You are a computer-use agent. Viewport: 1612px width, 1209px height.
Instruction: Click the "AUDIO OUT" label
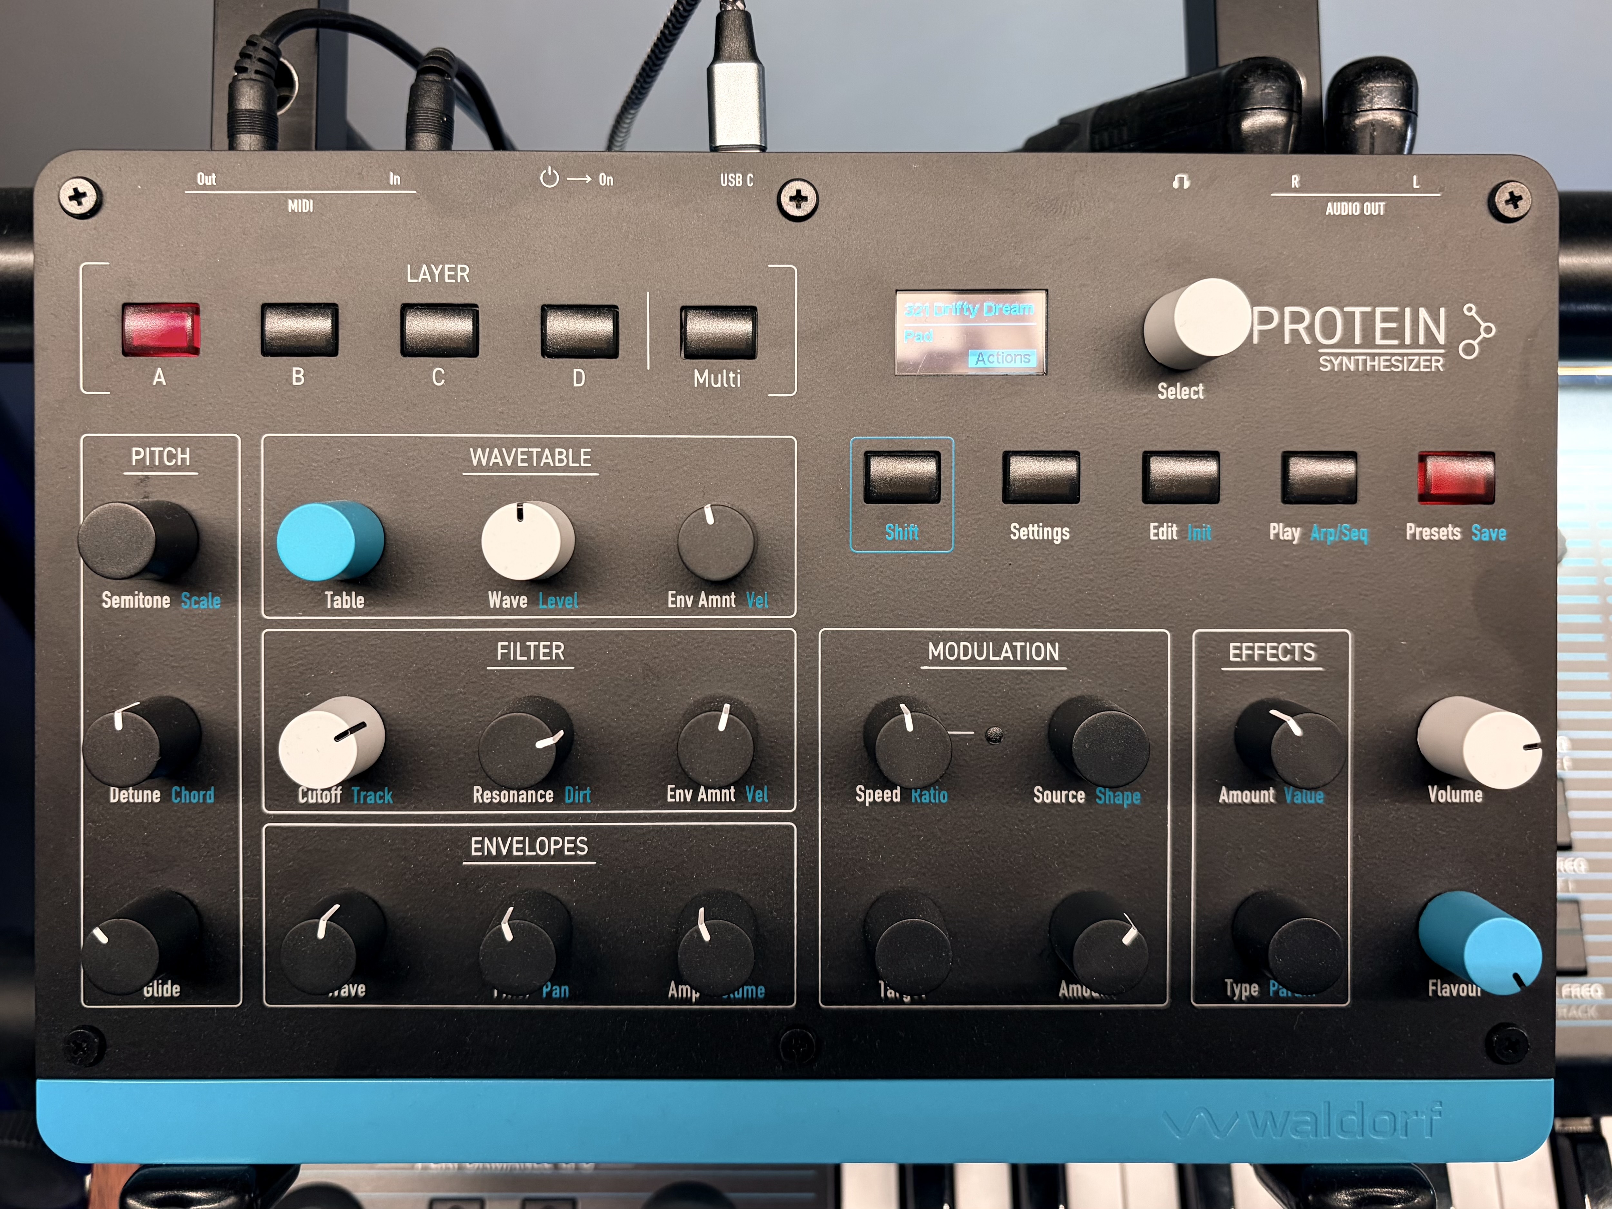(x=1355, y=209)
